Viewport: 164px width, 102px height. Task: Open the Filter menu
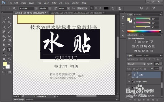pyautogui.click(x=54, y=3)
